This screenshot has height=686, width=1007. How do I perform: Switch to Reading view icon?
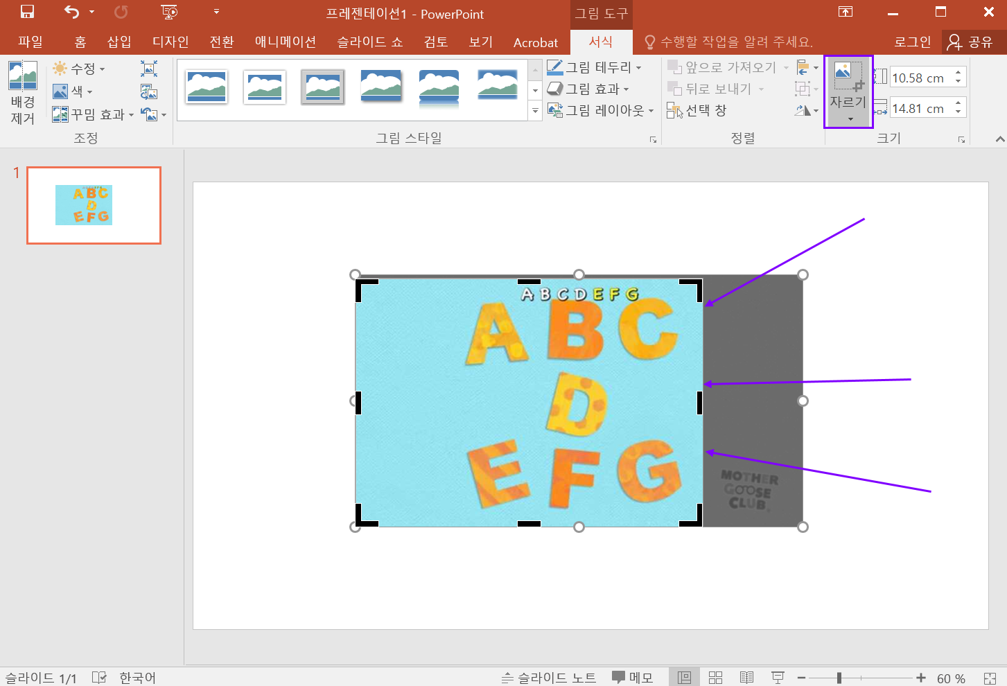click(746, 678)
